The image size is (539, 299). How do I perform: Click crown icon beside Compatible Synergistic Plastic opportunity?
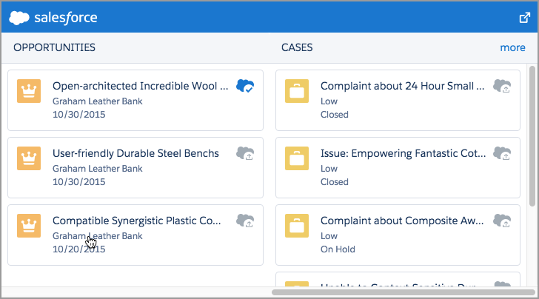pos(29,225)
